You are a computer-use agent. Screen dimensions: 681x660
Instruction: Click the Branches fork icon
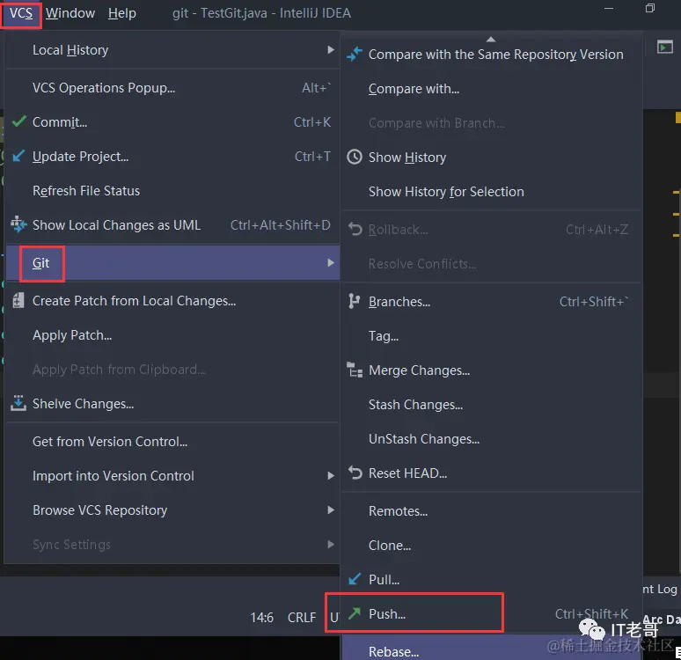(354, 301)
